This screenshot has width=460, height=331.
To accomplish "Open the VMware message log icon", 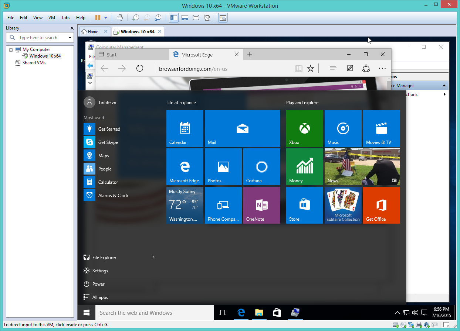I will pos(447,325).
